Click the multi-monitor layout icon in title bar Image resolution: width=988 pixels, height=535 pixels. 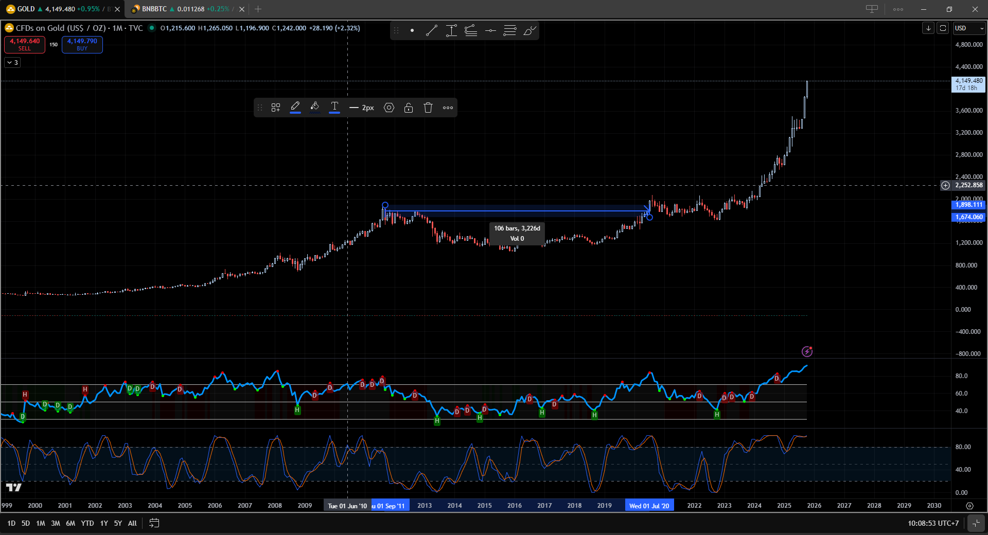click(x=872, y=9)
